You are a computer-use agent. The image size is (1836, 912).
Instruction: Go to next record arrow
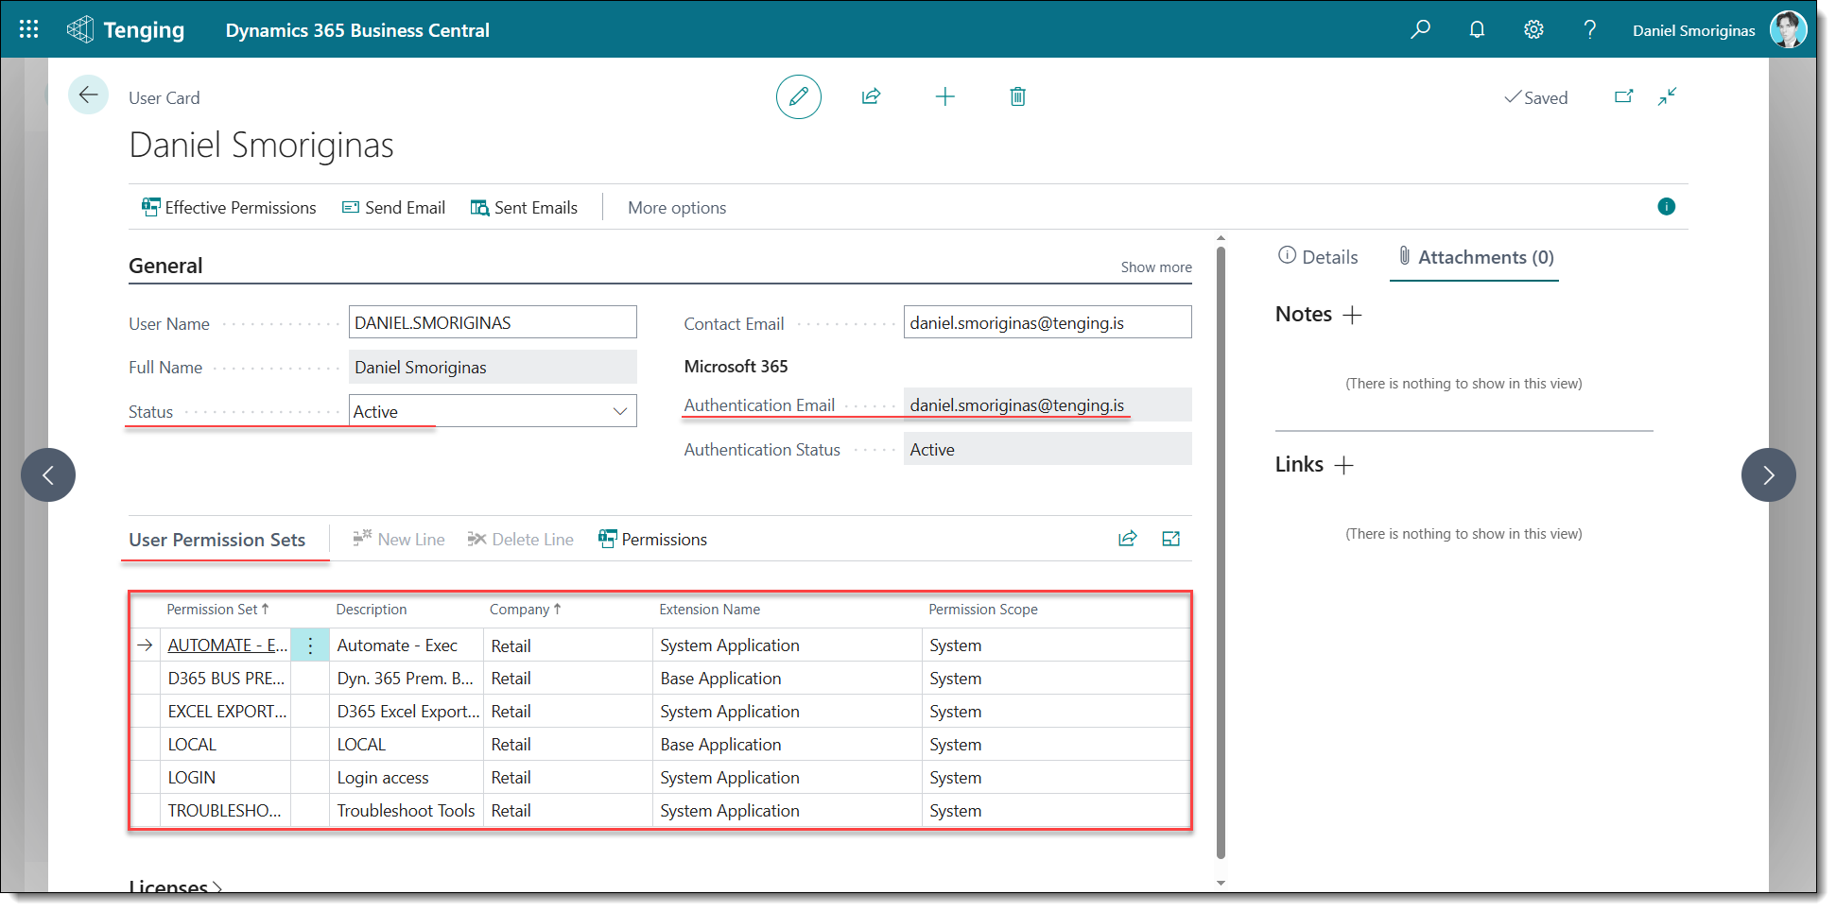[1769, 474]
